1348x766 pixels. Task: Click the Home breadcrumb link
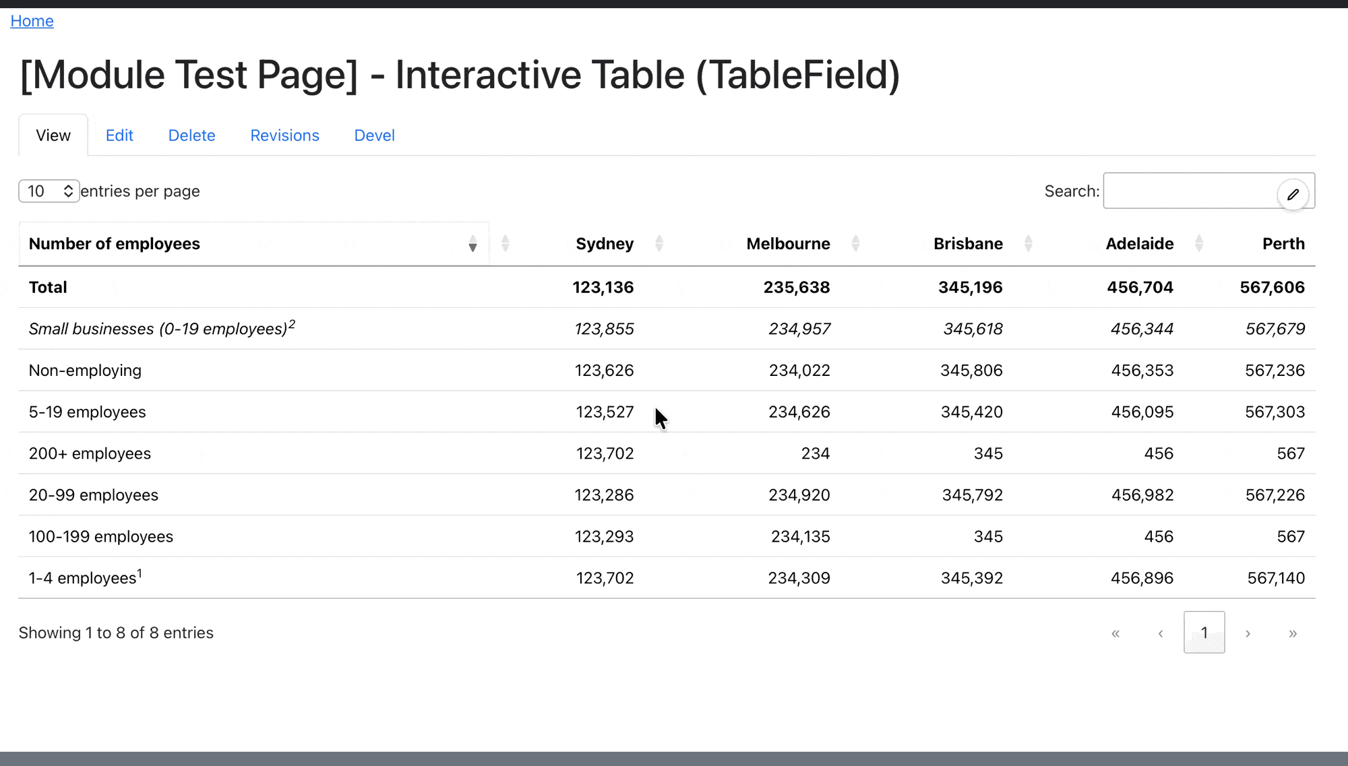click(x=32, y=21)
